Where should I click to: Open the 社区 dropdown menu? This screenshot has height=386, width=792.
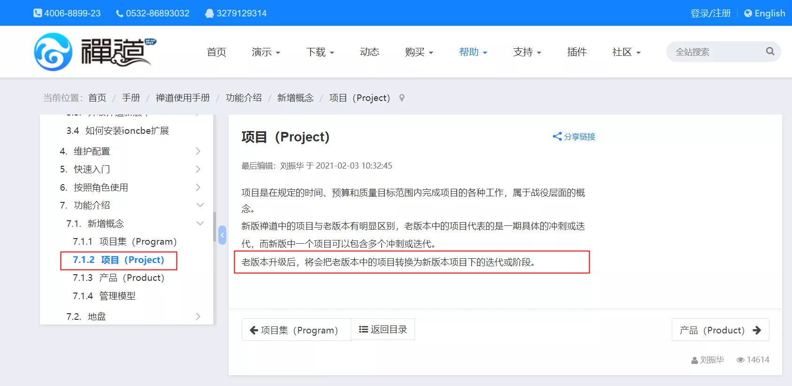pos(626,52)
